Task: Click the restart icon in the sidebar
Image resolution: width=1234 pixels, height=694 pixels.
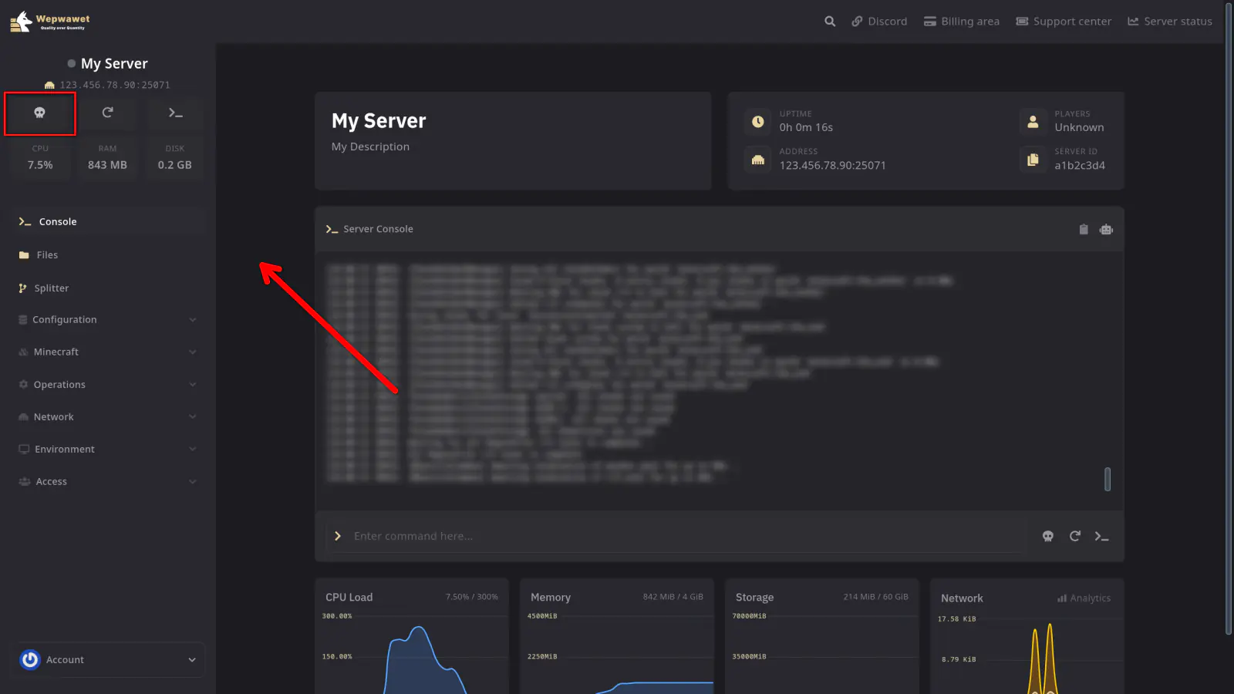Action: click(108, 113)
